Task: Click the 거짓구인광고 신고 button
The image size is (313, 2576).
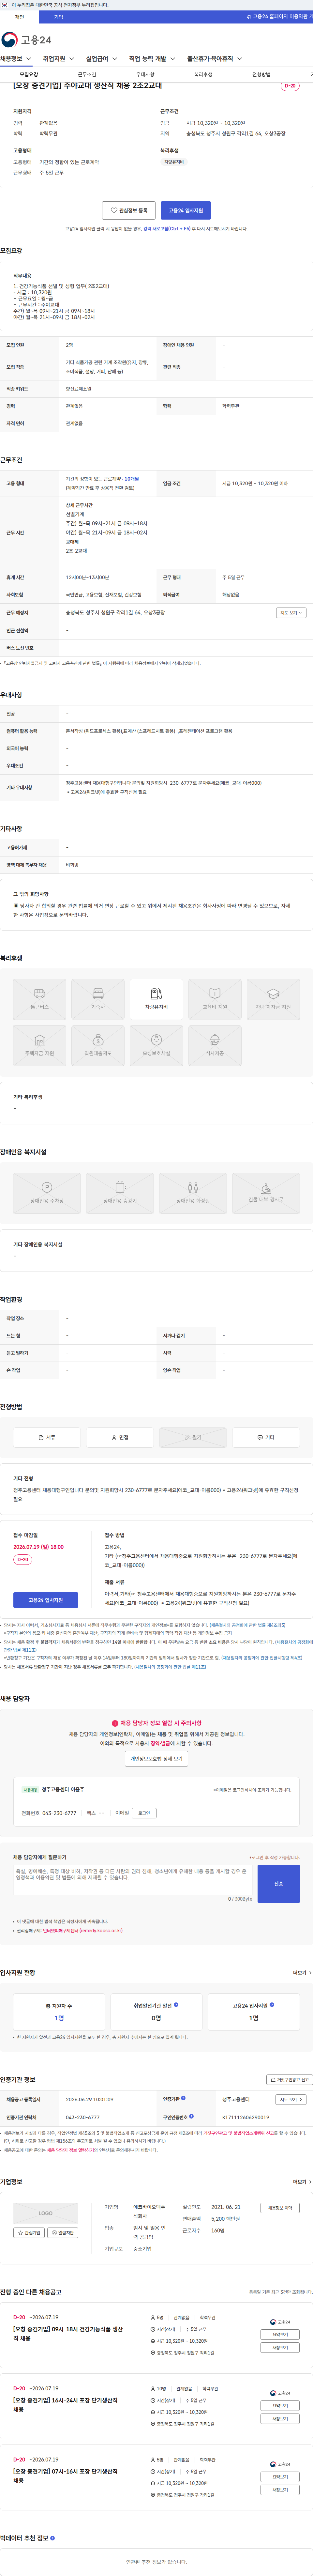Action: coord(289,2080)
